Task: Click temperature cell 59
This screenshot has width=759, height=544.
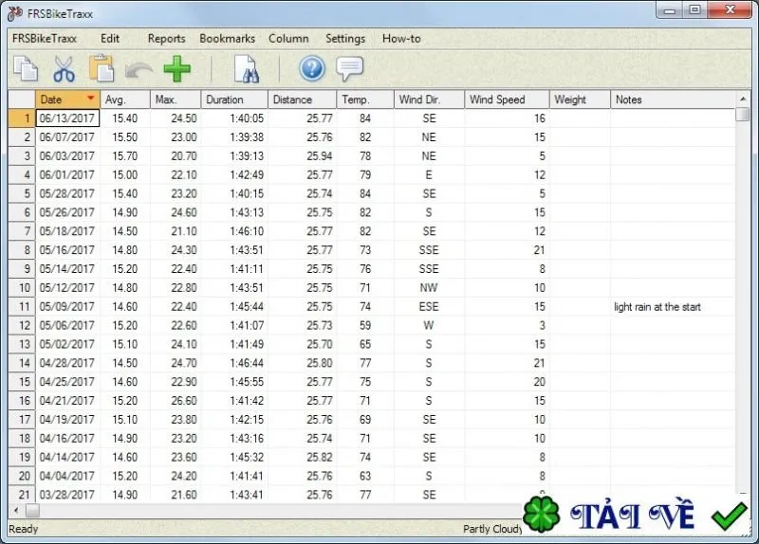Action: (365, 325)
